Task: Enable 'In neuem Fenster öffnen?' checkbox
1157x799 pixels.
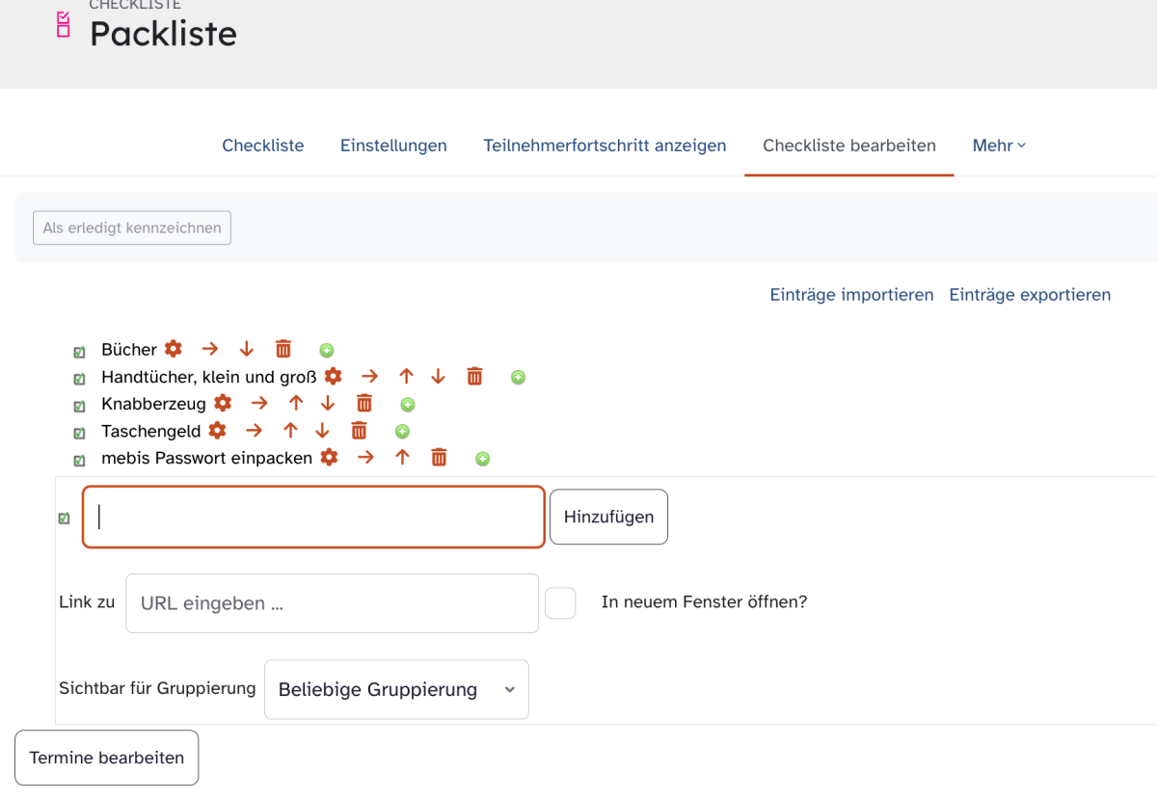Action: point(560,603)
